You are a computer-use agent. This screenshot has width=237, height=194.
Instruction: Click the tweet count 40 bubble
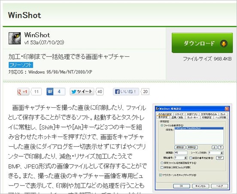click(x=100, y=91)
